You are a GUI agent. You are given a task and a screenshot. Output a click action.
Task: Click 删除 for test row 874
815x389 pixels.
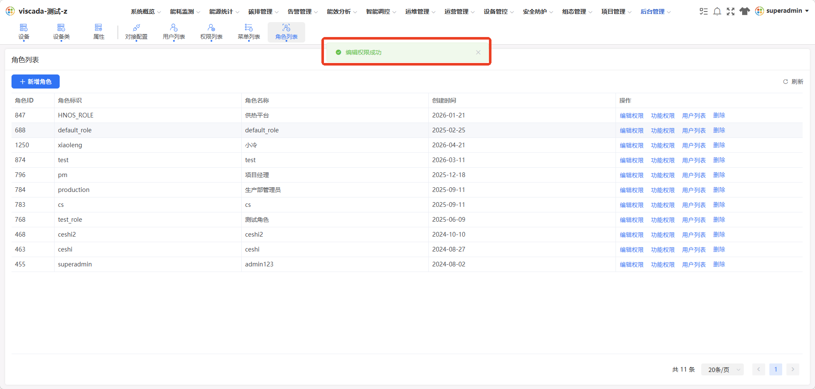719,160
